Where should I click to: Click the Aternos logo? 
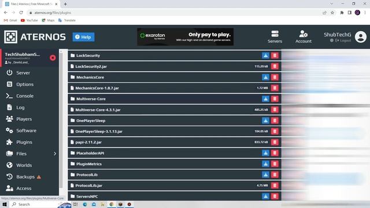coord(35,37)
